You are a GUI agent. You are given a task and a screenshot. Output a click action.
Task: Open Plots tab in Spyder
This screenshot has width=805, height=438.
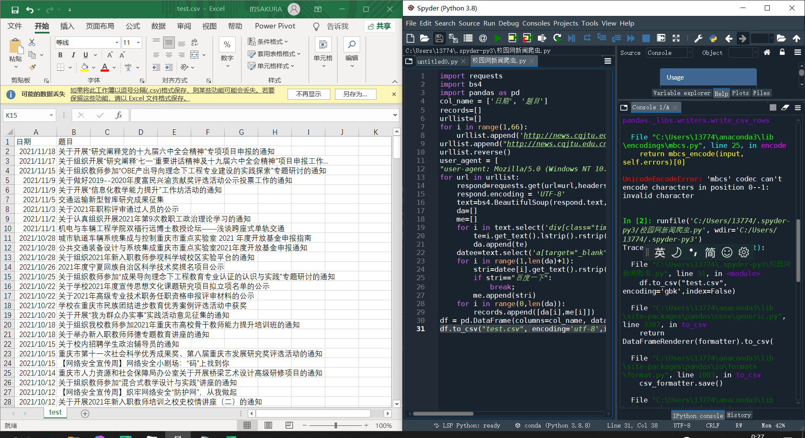pos(740,93)
